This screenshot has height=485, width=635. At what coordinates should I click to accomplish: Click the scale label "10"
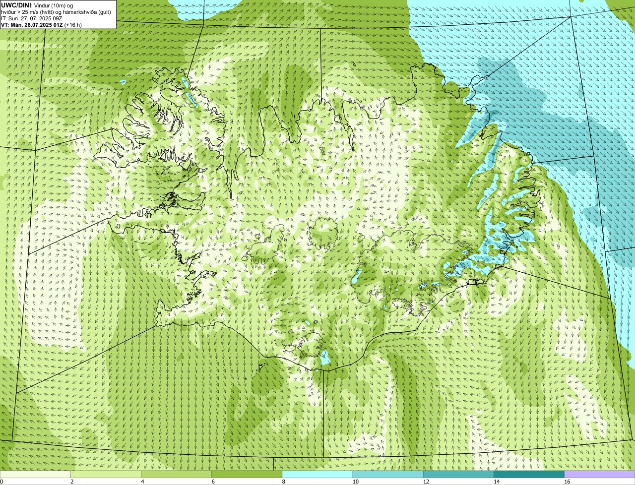tap(355, 482)
